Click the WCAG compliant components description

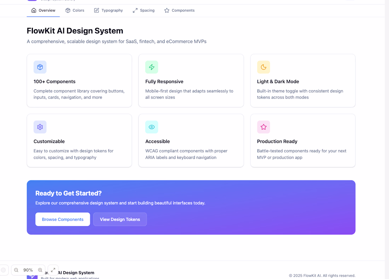[x=186, y=154]
